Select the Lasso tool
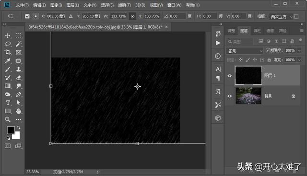The image size is (307, 176). click(x=8, y=44)
